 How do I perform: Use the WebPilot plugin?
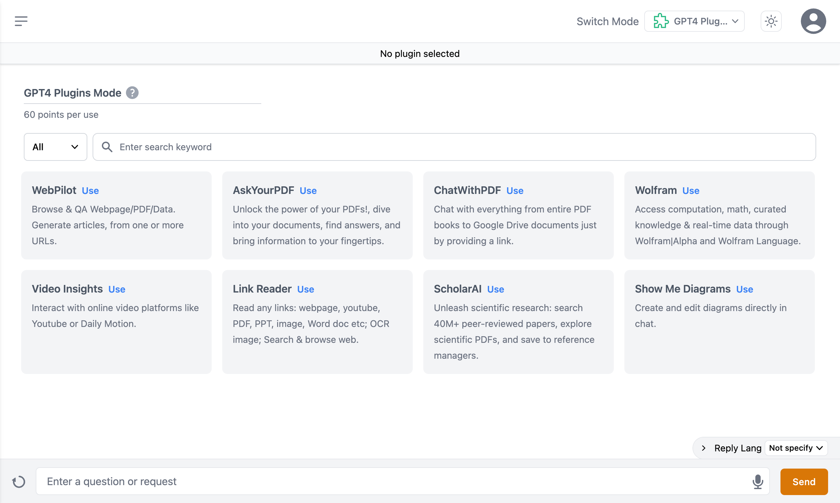[90, 191]
